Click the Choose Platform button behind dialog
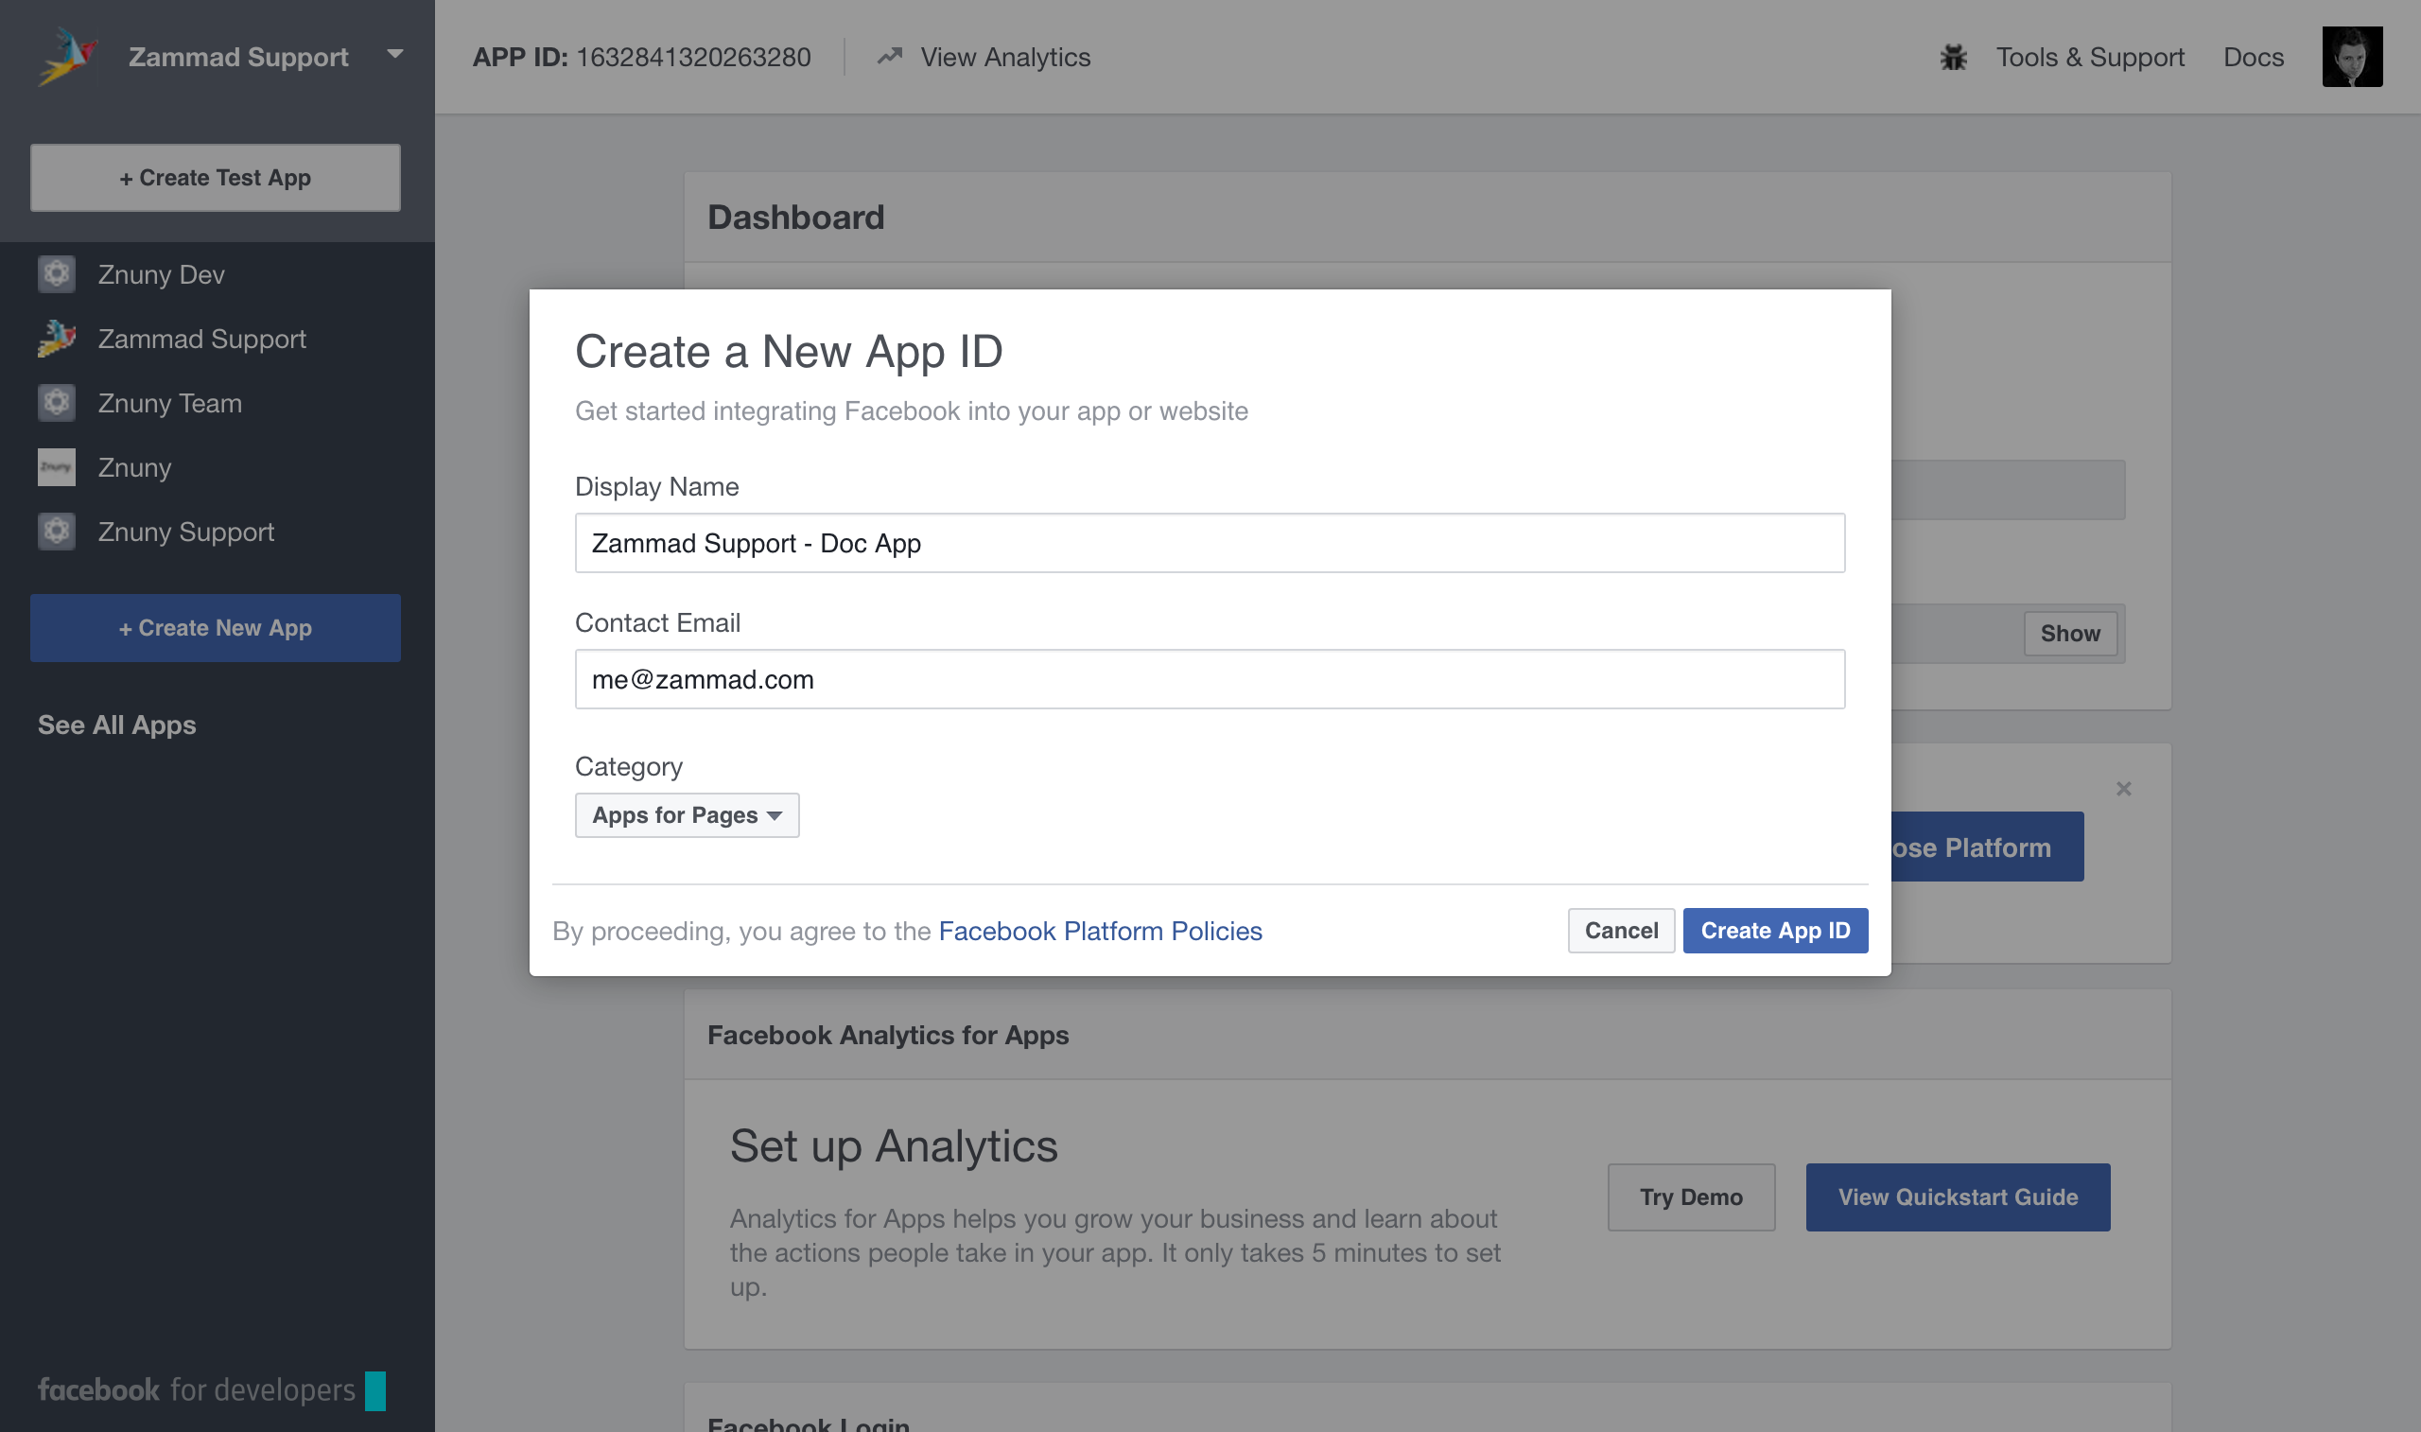The image size is (2421, 1432). (1987, 847)
